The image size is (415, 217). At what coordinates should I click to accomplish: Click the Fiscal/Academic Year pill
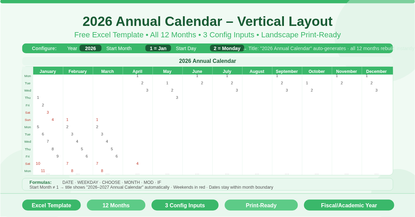point(349,205)
